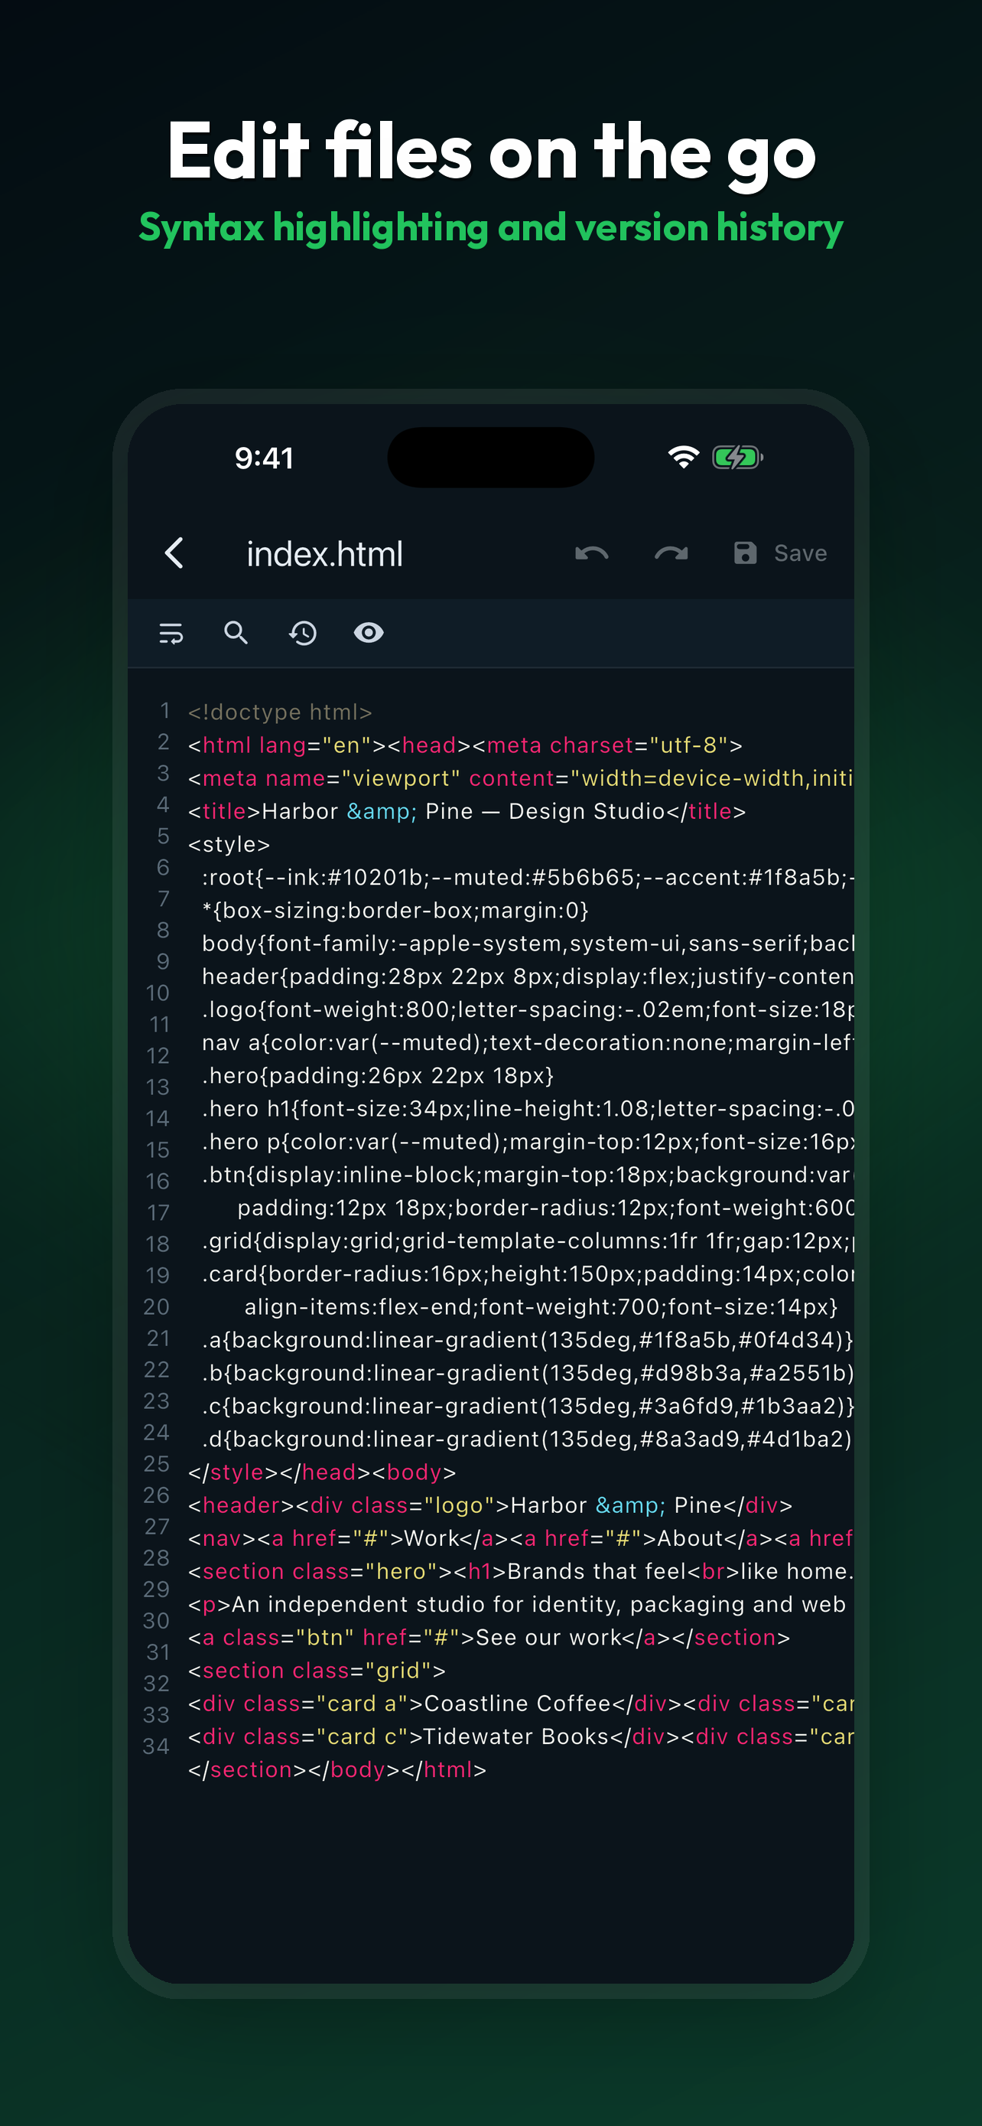The image size is (982, 2126).
Task: Place cursor on "See our work" anchor line
Action: (x=489, y=1636)
